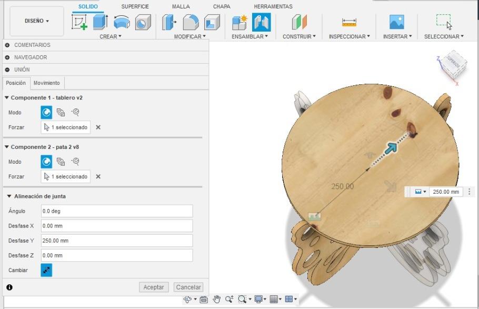Open the offset type dropdown beside 250.00 mm
The height and width of the screenshot is (309, 479).
click(x=421, y=192)
